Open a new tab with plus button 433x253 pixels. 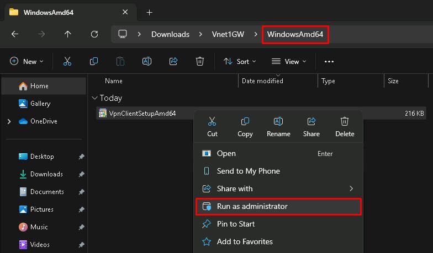coord(149,12)
